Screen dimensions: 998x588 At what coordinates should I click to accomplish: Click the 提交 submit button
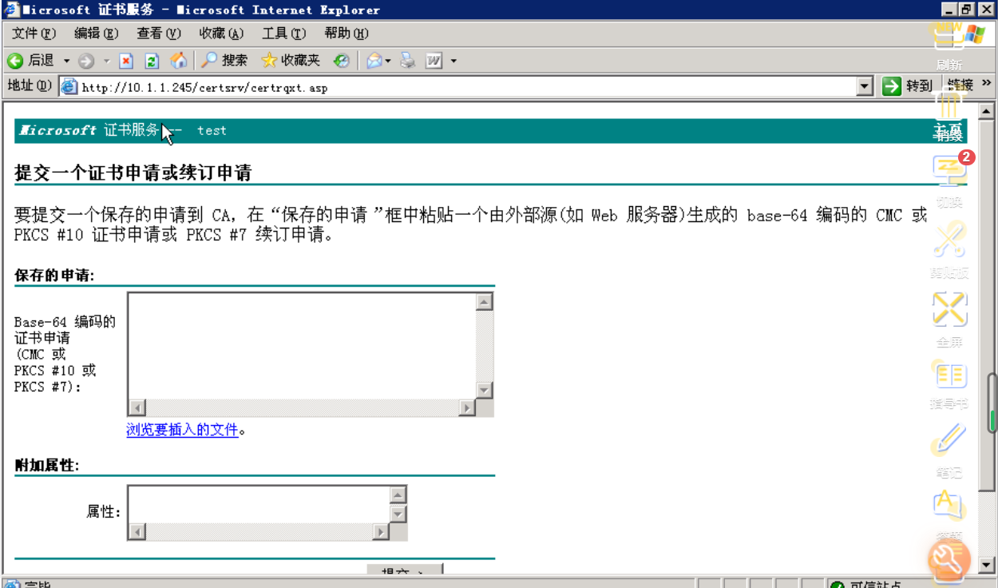click(404, 570)
